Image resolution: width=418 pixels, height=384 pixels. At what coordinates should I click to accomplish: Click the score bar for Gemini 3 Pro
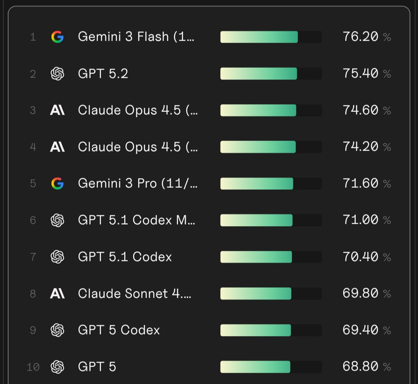click(x=271, y=183)
